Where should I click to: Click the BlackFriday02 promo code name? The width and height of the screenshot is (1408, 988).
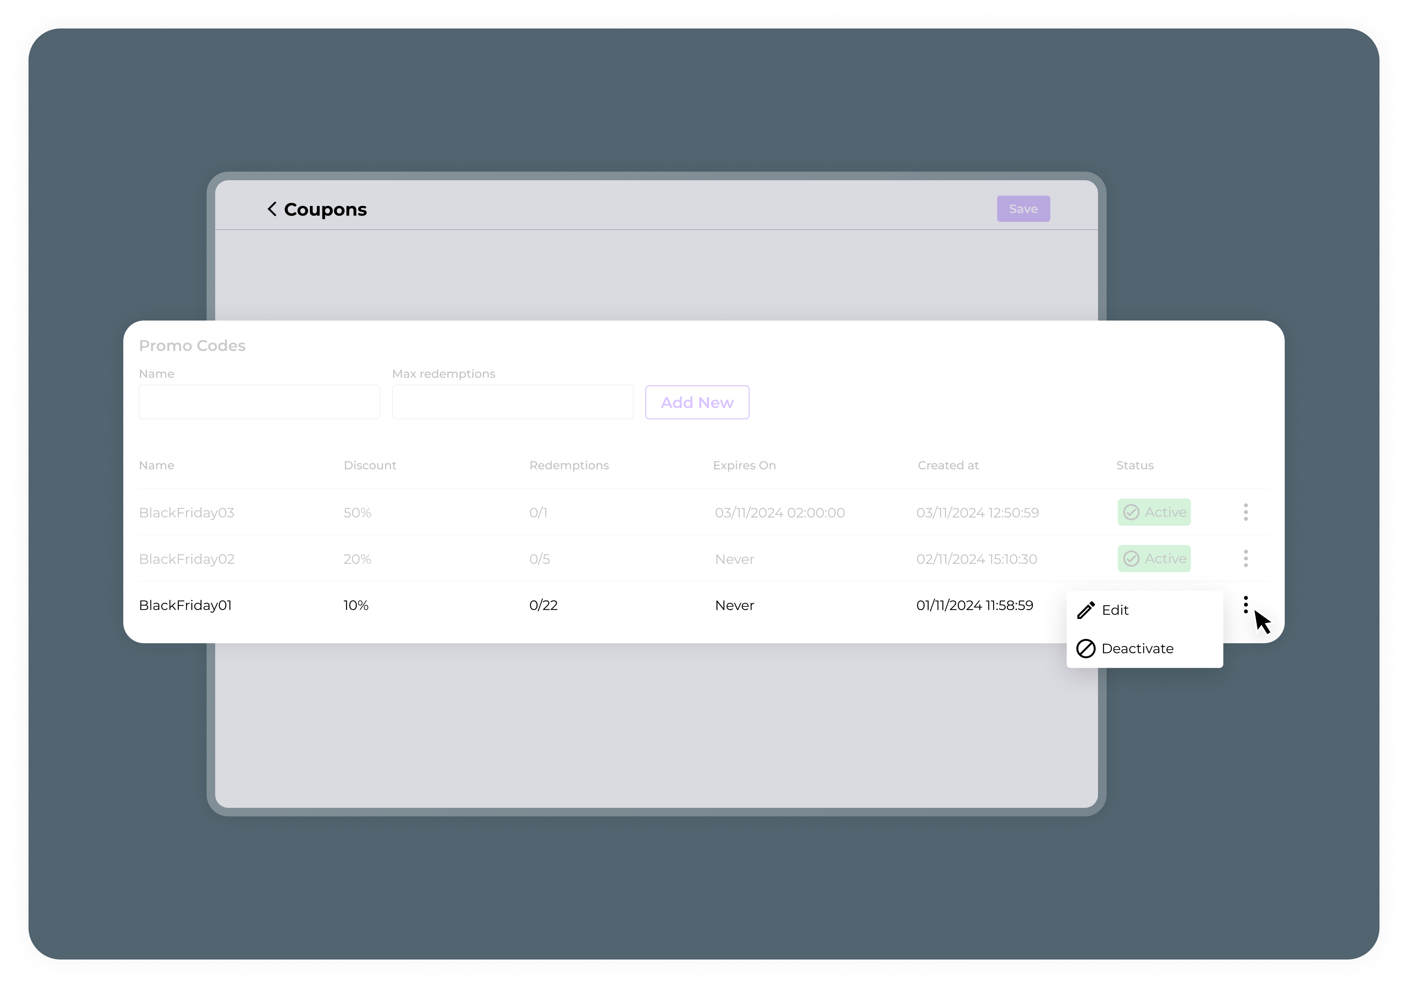pos(186,559)
